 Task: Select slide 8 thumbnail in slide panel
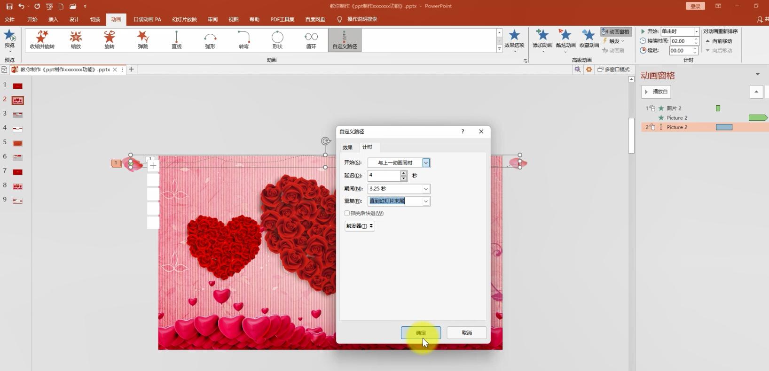[x=18, y=186]
